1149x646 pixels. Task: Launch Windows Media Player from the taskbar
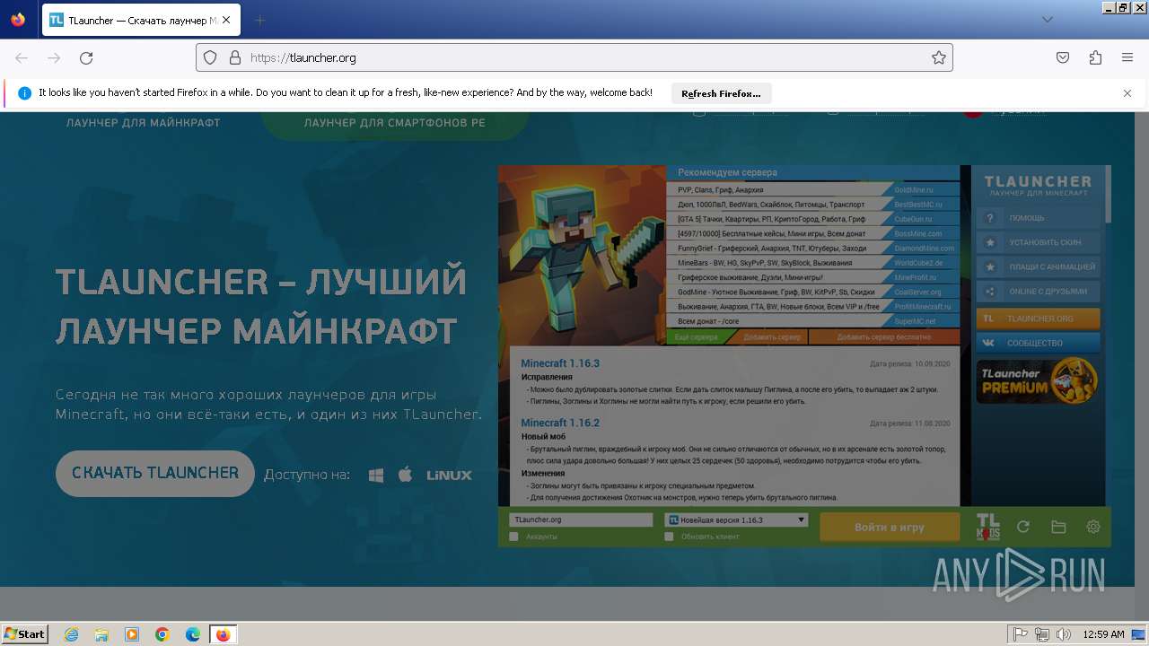click(x=132, y=634)
